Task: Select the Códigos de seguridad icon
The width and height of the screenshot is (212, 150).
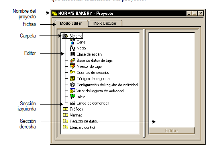Action: 73,78
